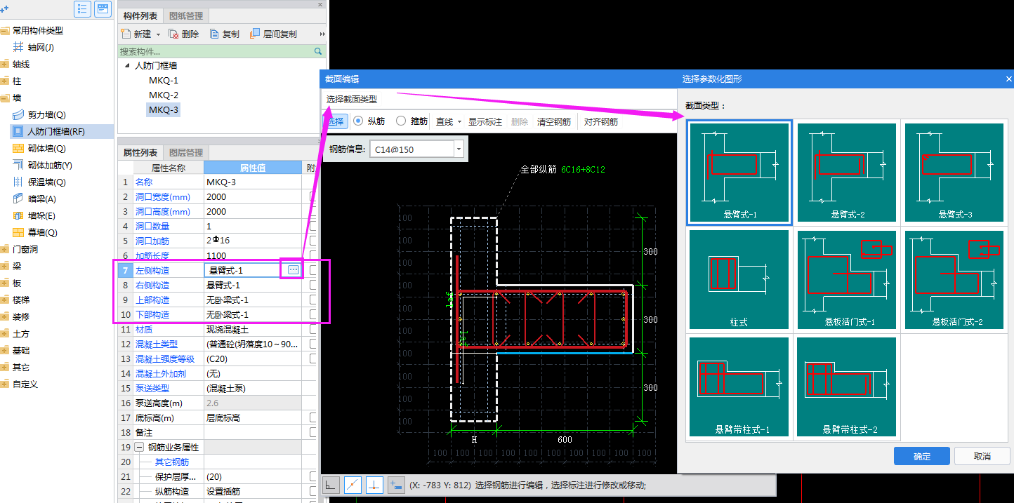Choose the 悬板活门式-1 section thumbnail
Image resolution: width=1014 pixels, height=503 pixels.
click(848, 280)
